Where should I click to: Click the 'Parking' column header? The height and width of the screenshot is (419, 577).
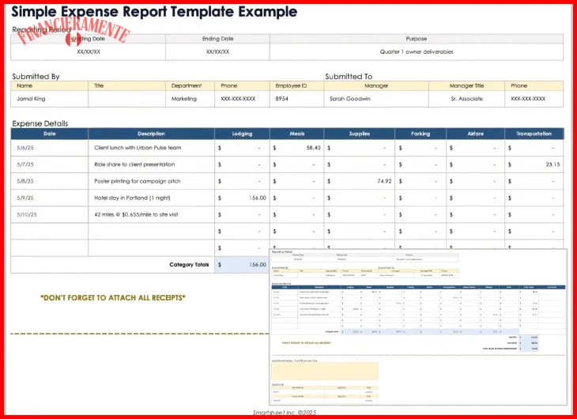coord(420,134)
